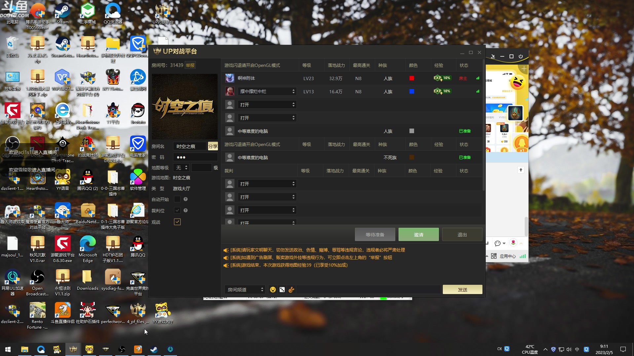Click the dice roll icon
634x356 pixels.
[x=282, y=289]
